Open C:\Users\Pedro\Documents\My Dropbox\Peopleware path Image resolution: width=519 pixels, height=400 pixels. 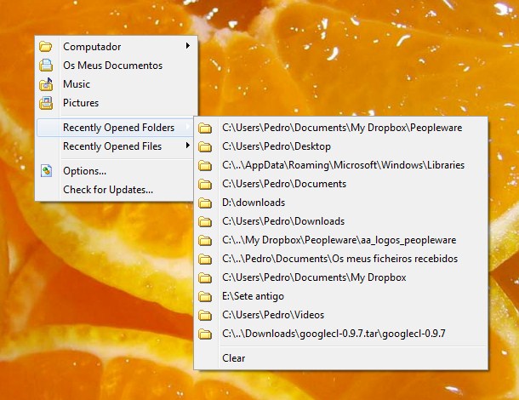[340, 128]
